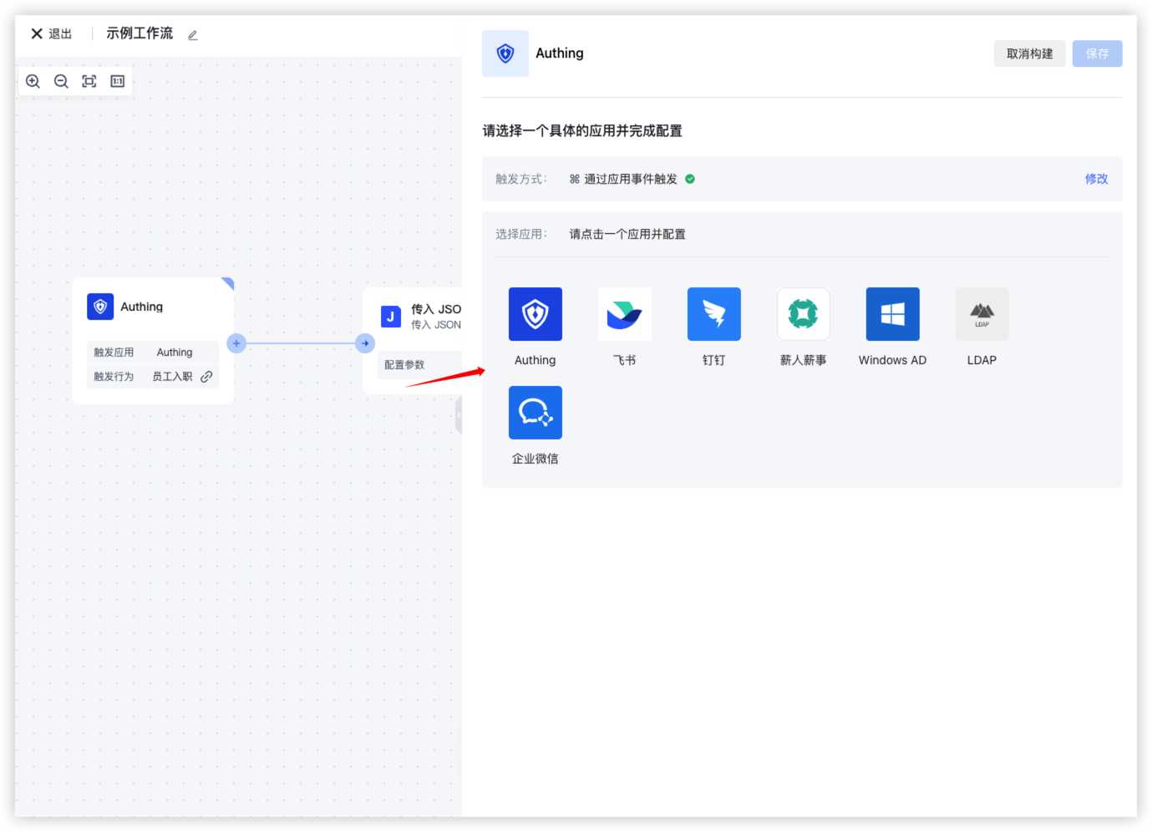Collapse the side panel using edge handle
The height and width of the screenshot is (832, 1152).
click(x=459, y=415)
